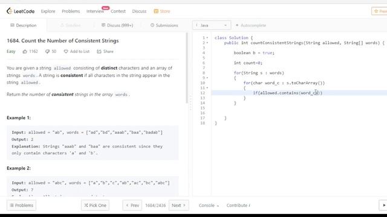Go to the Contest page
This screenshot has width=387, height=217.
coord(118,11)
